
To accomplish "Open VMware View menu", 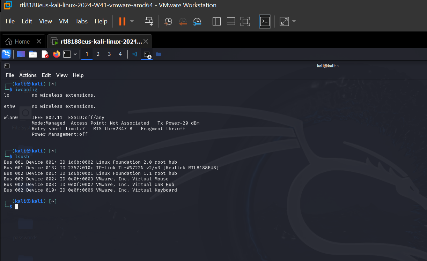I will coord(45,21).
